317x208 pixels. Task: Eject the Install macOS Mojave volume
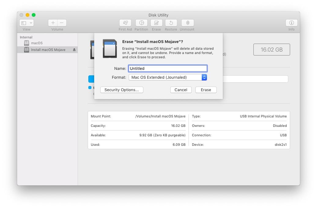pyautogui.click(x=74, y=50)
